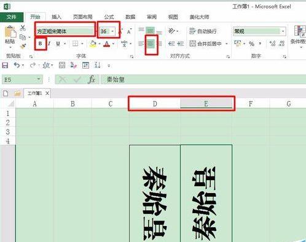Open Merge & Center dropdown arrow
This screenshot has width=306, height=242.
(227, 43)
